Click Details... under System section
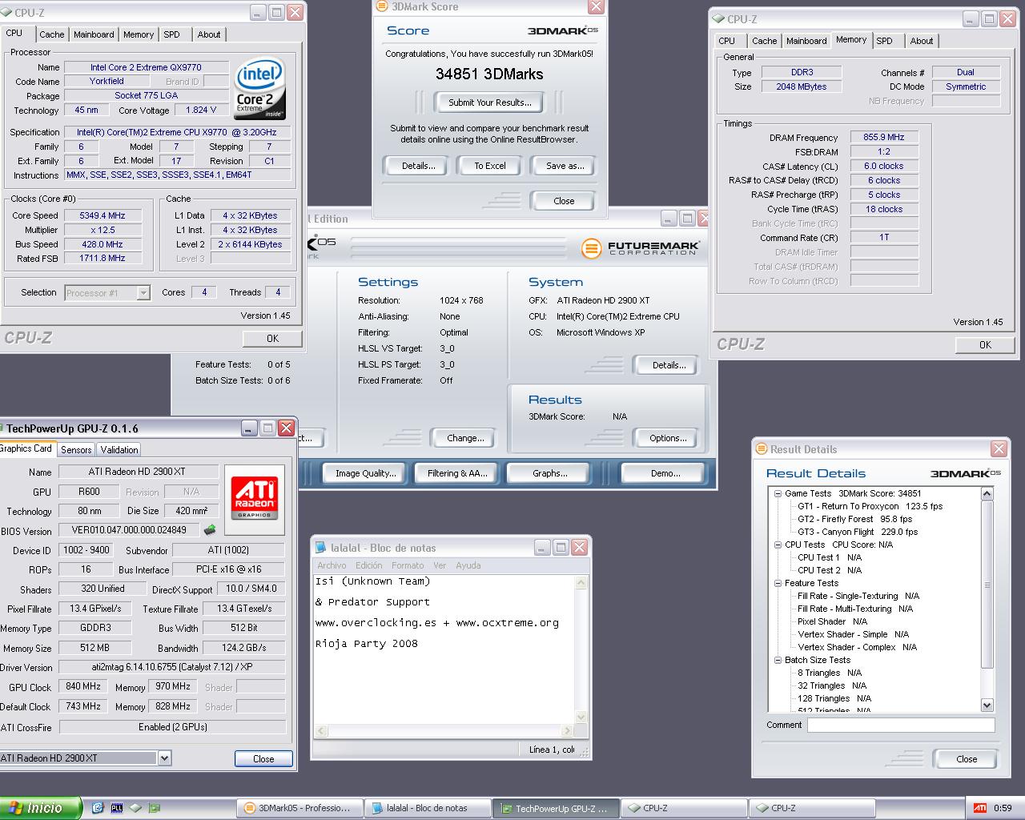 click(668, 365)
